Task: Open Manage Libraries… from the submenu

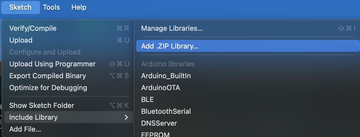Action: [172, 28]
